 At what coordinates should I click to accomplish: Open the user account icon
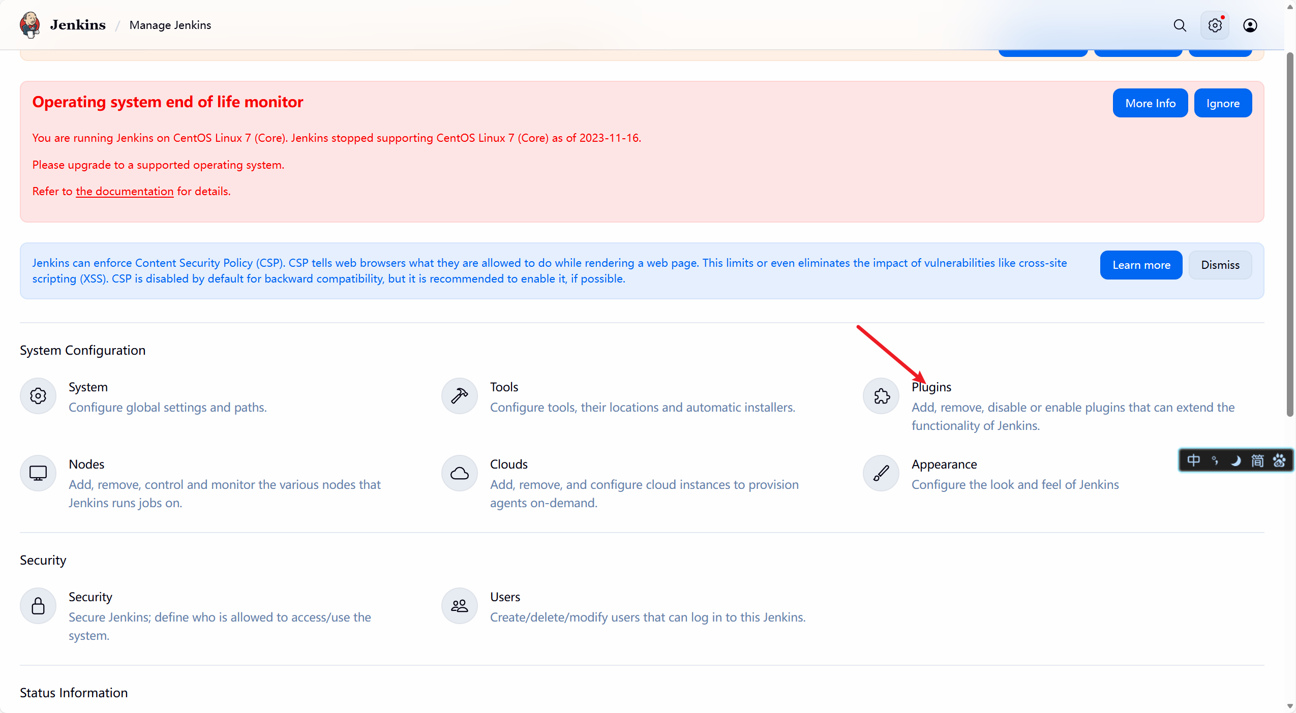coord(1250,25)
